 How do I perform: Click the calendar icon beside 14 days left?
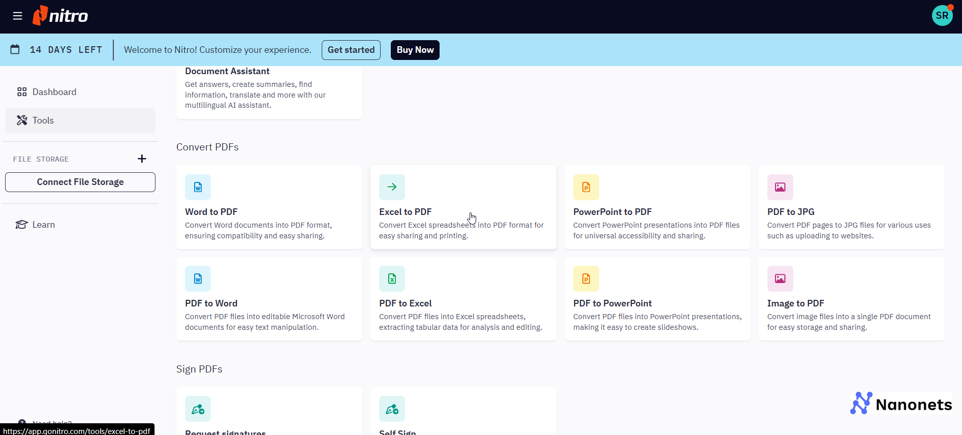pyautogui.click(x=15, y=49)
